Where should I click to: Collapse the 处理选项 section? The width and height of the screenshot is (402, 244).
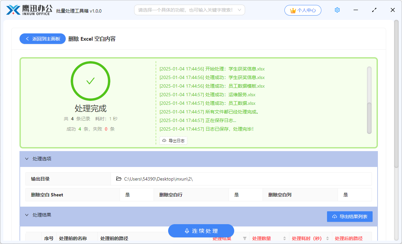27,159
